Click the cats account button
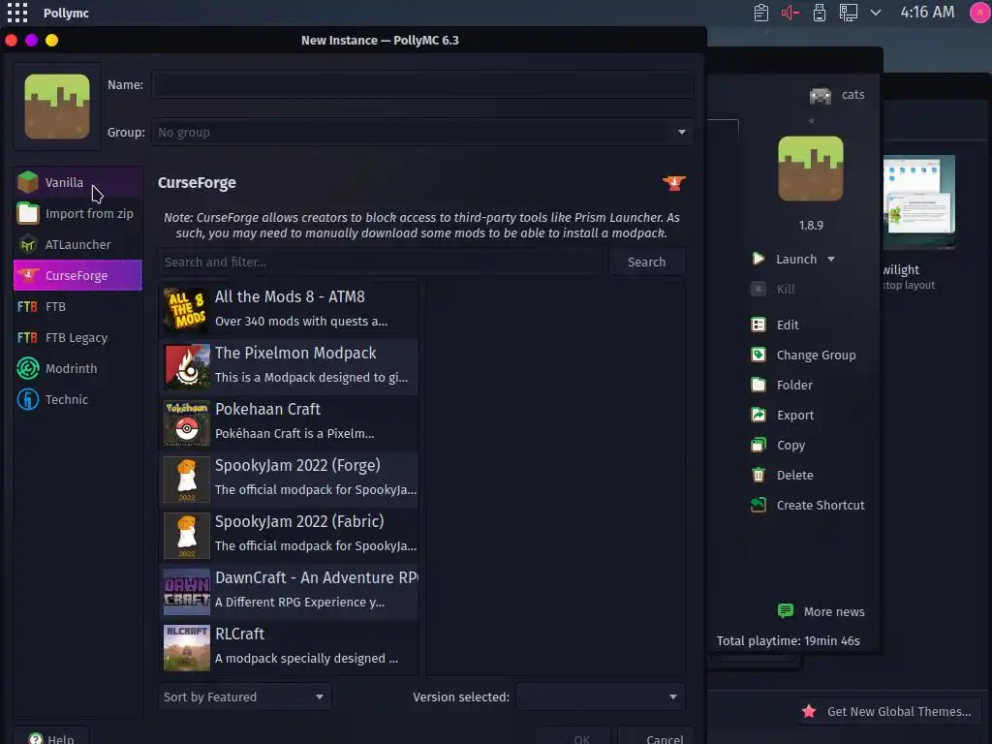 (x=837, y=95)
